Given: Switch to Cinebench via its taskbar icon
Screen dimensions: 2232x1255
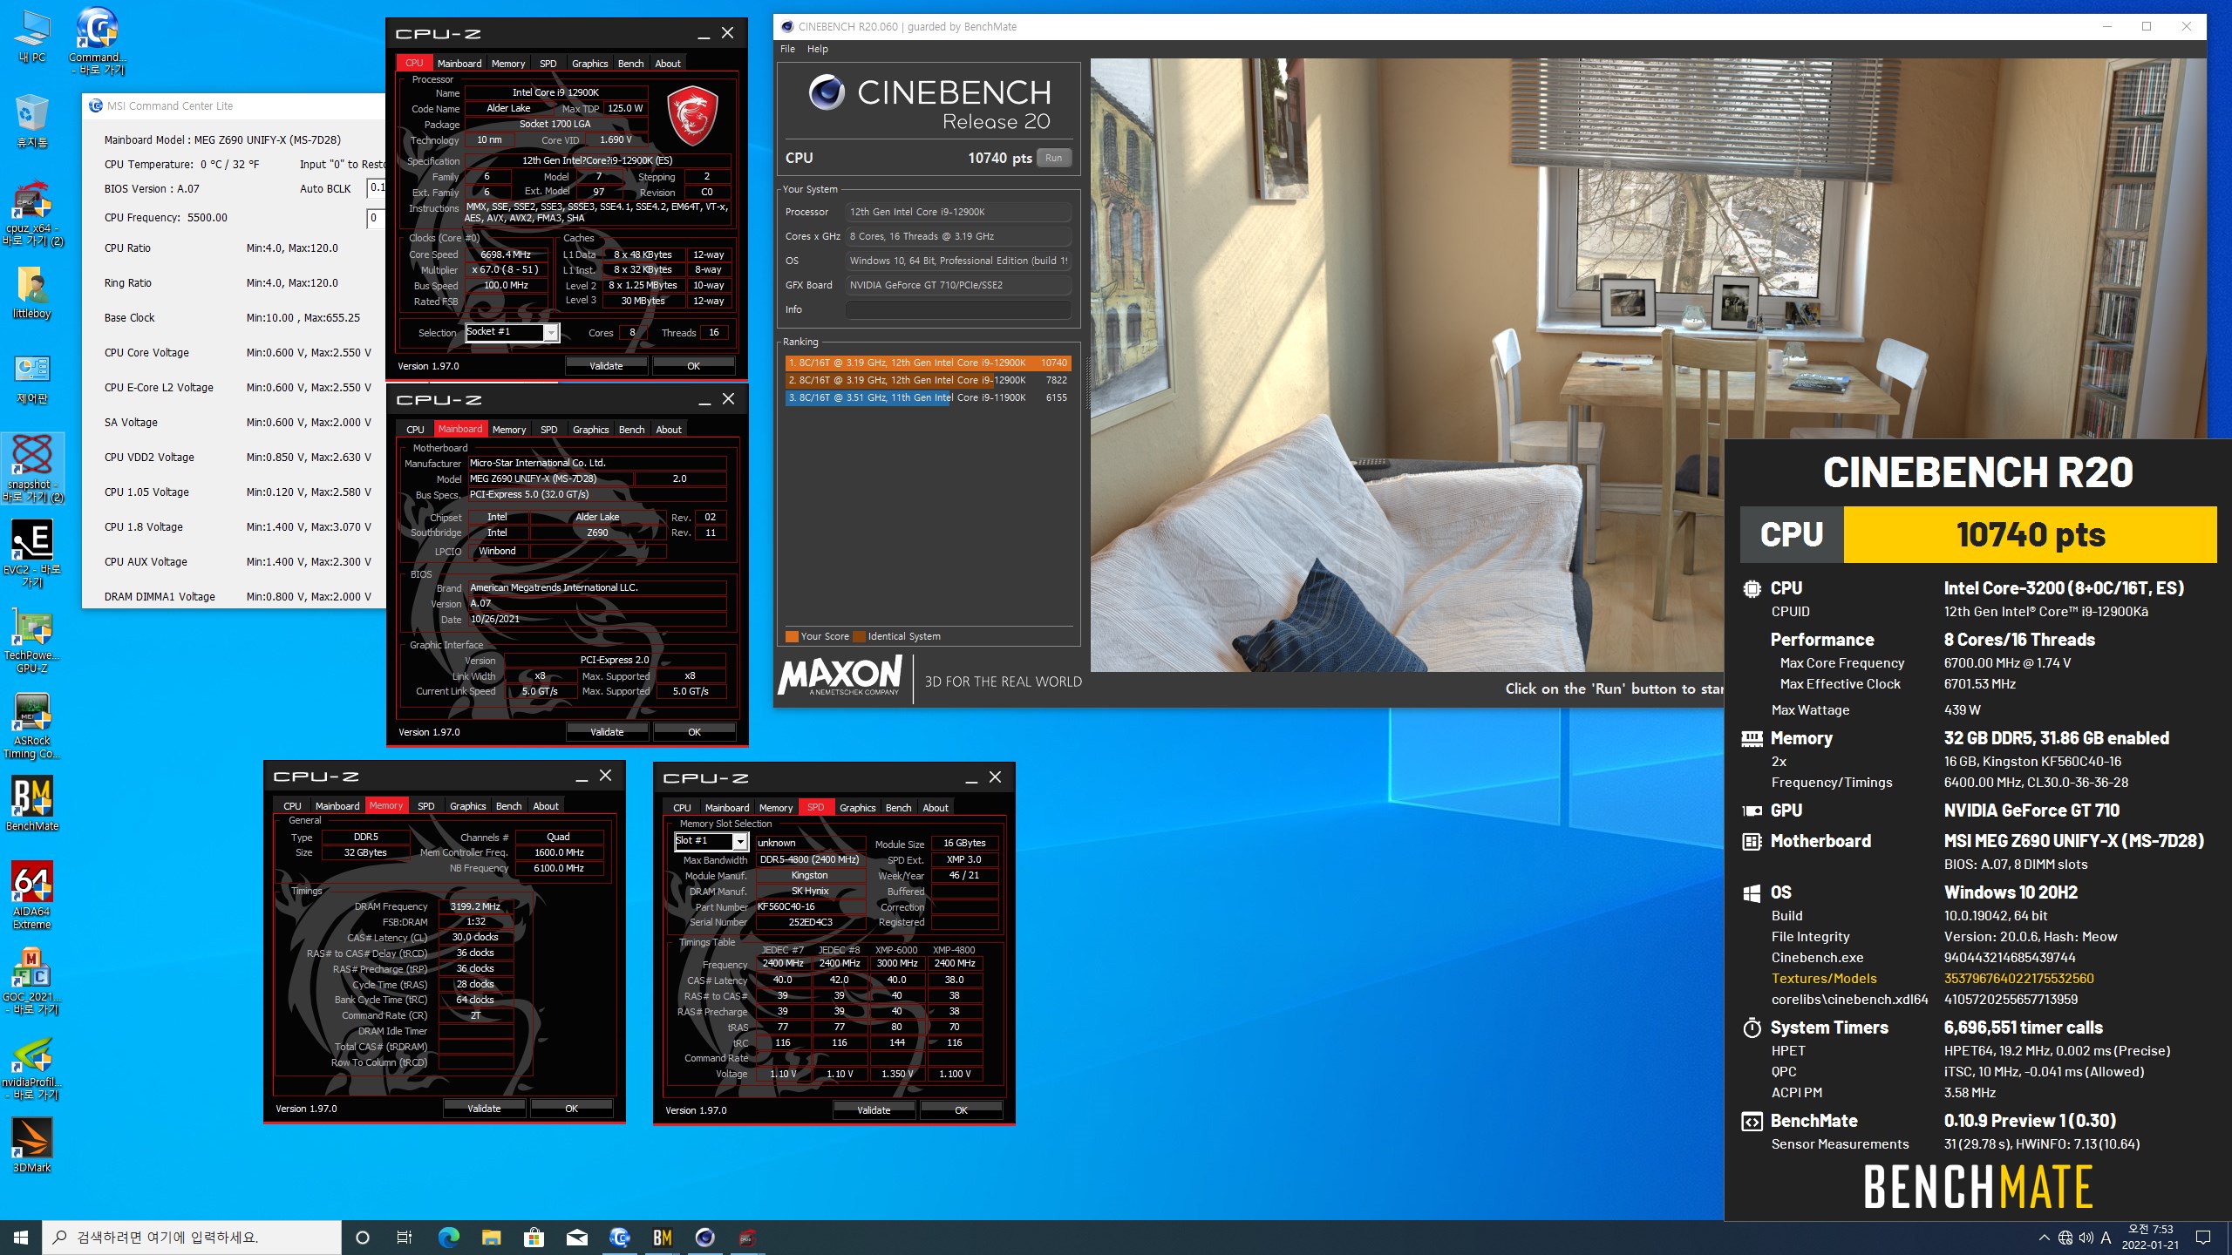Looking at the screenshot, I should point(704,1238).
